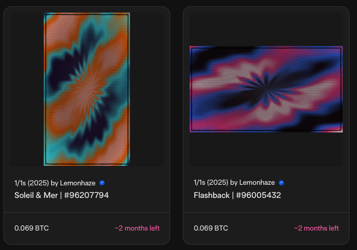Open 1/1s (2025) by Lemonhaze link on right card
The width and height of the screenshot is (357, 250).
[x=234, y=182]
